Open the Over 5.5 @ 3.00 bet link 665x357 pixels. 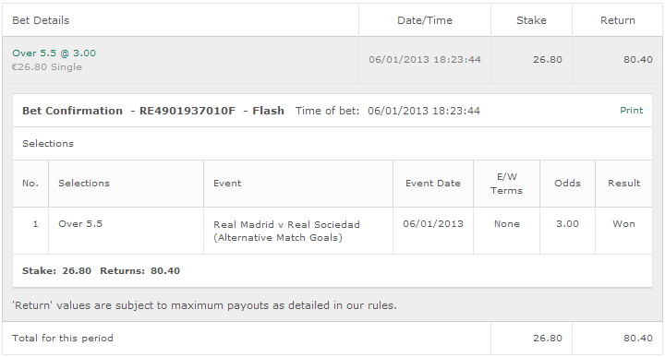click(x=54, y=53)
